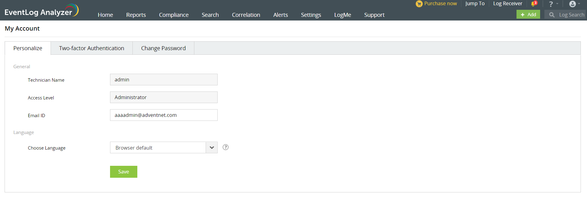Open the Alerts menu
This screenshot has width=587, height=212.
280,15
